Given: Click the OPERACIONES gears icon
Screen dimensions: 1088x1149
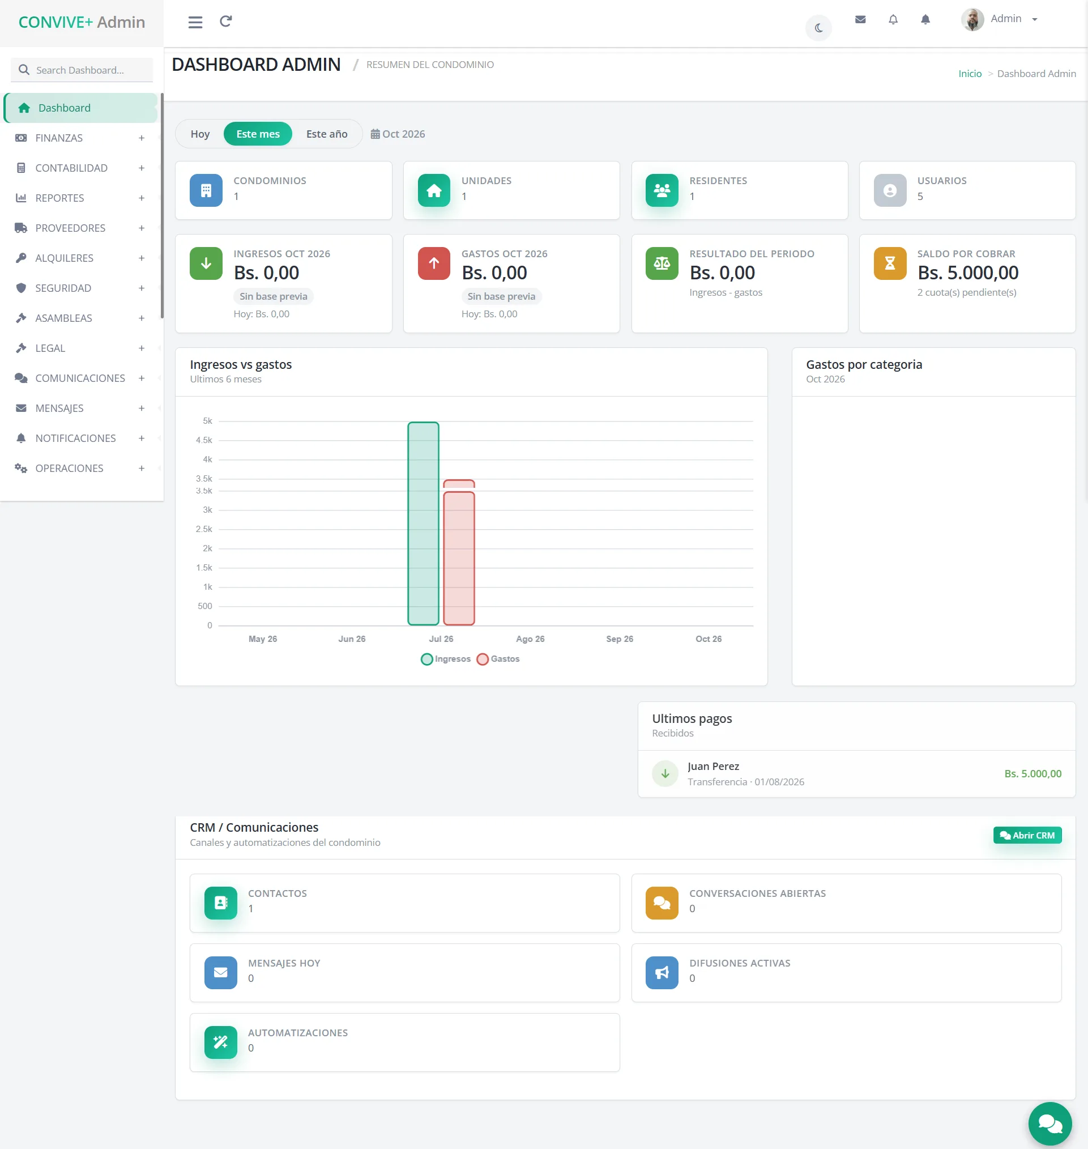Looking at the screenshot, I should click(21, 468).
